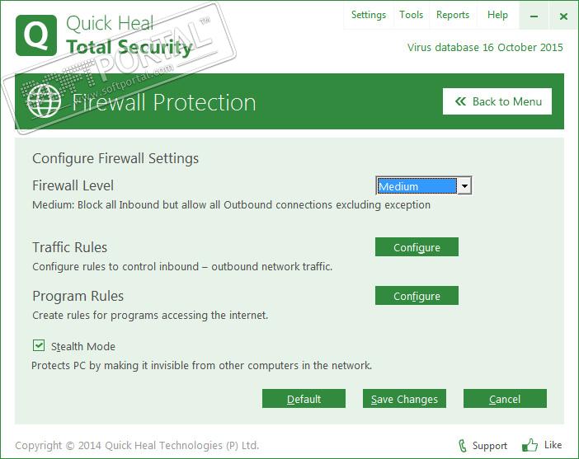This screenshot has width=579, height=459.
Task: Click the Quick Heal Q logo icon
Action: click(x=36, y=35)
